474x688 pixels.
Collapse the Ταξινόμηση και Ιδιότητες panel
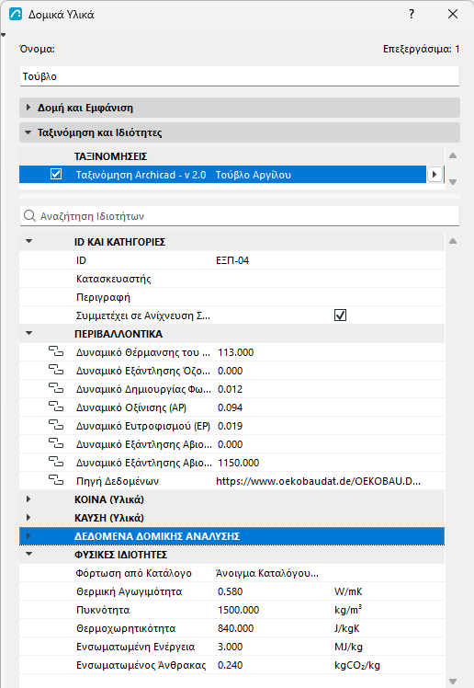click(28, 132)
